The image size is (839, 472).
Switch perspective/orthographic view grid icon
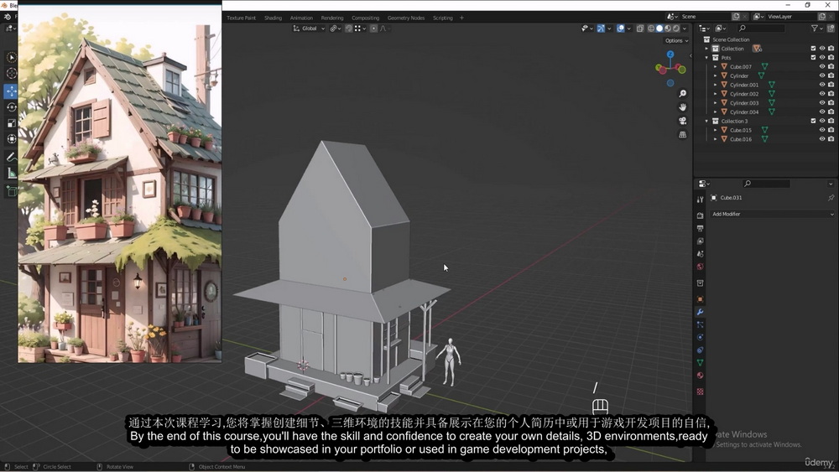pos(683,135)
